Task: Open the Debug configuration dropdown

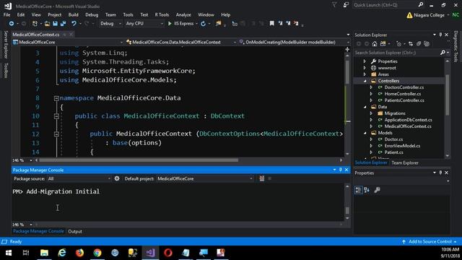Action: [x=110, y=24]
